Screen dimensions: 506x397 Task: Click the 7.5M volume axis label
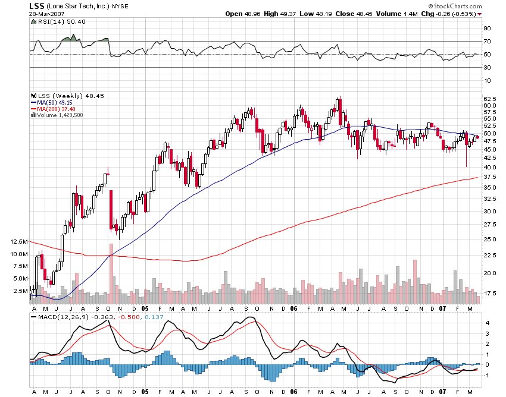click(x=20, y=266)
